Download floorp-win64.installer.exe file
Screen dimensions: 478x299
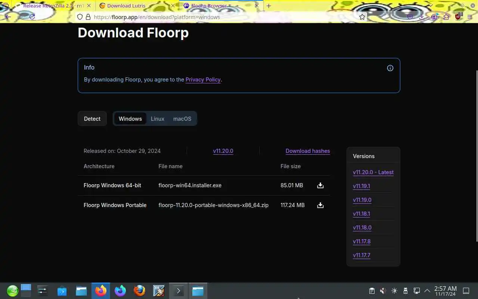tap(320, 185)
